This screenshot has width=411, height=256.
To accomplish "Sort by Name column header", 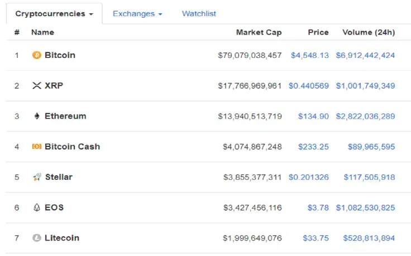I will 42,32.
